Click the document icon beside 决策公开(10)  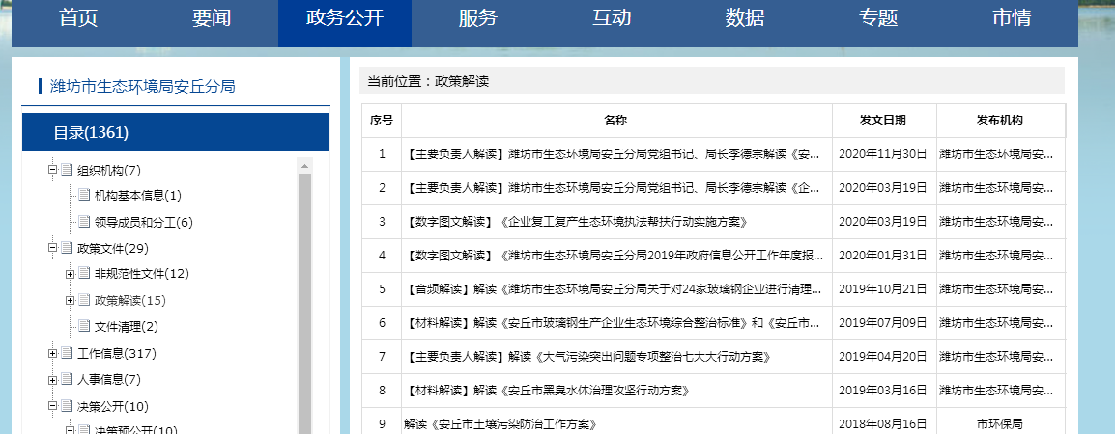(67, 406)
